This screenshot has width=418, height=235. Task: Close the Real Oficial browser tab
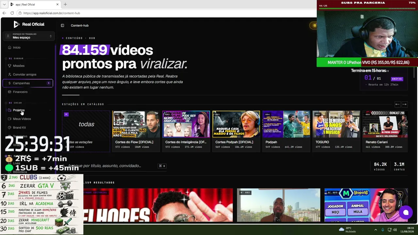pyautogui.click(x=57, y=5)
